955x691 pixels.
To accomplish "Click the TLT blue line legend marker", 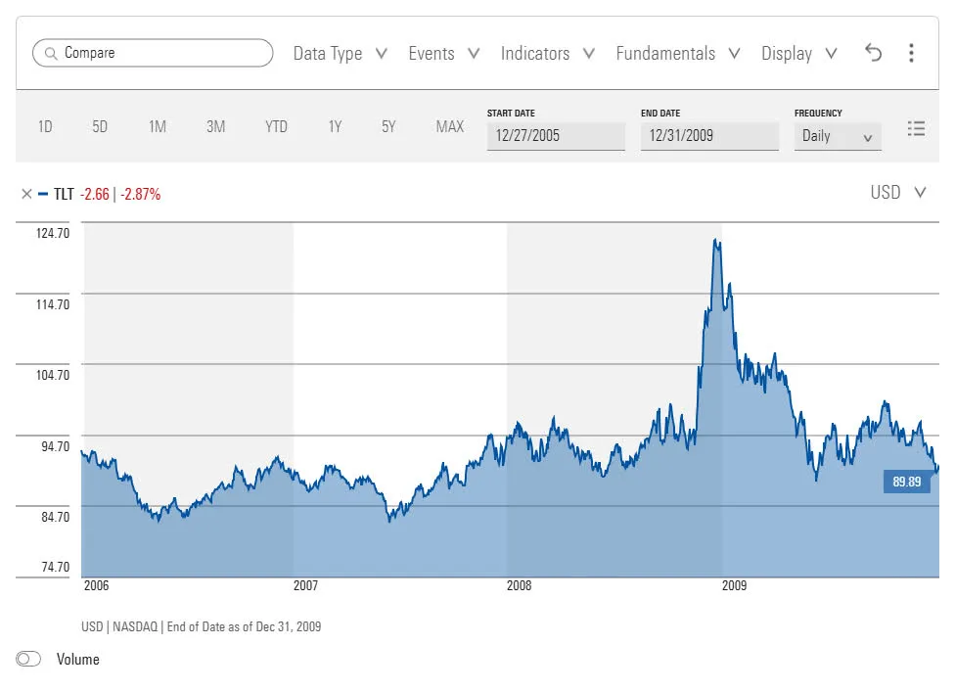I will (x=43, y=194).
